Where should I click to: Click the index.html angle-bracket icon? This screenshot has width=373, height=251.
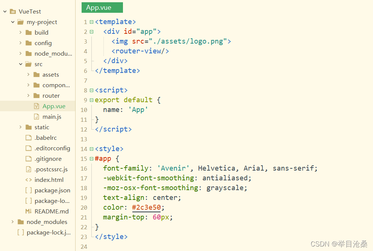pyautogui.click(x=29, y=180)
